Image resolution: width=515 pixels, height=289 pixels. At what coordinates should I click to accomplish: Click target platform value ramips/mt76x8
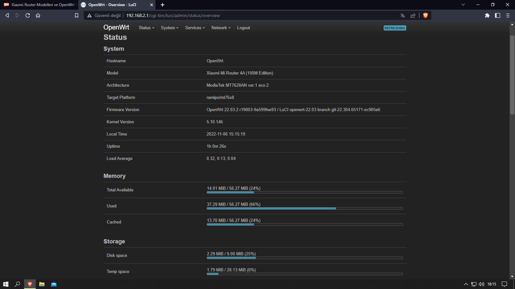click(220, 98)
